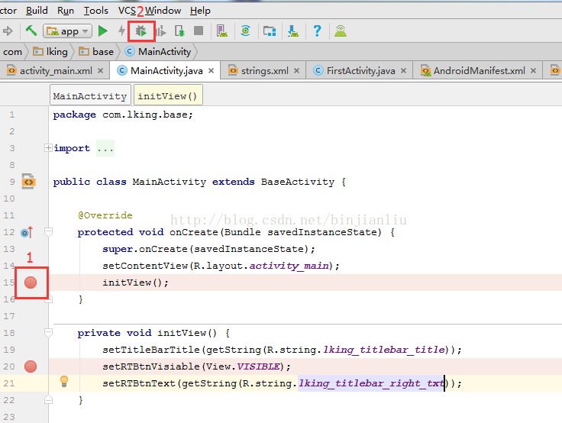Open the Build menu
This screenshot has width=562, height=423.
(37, 11)
